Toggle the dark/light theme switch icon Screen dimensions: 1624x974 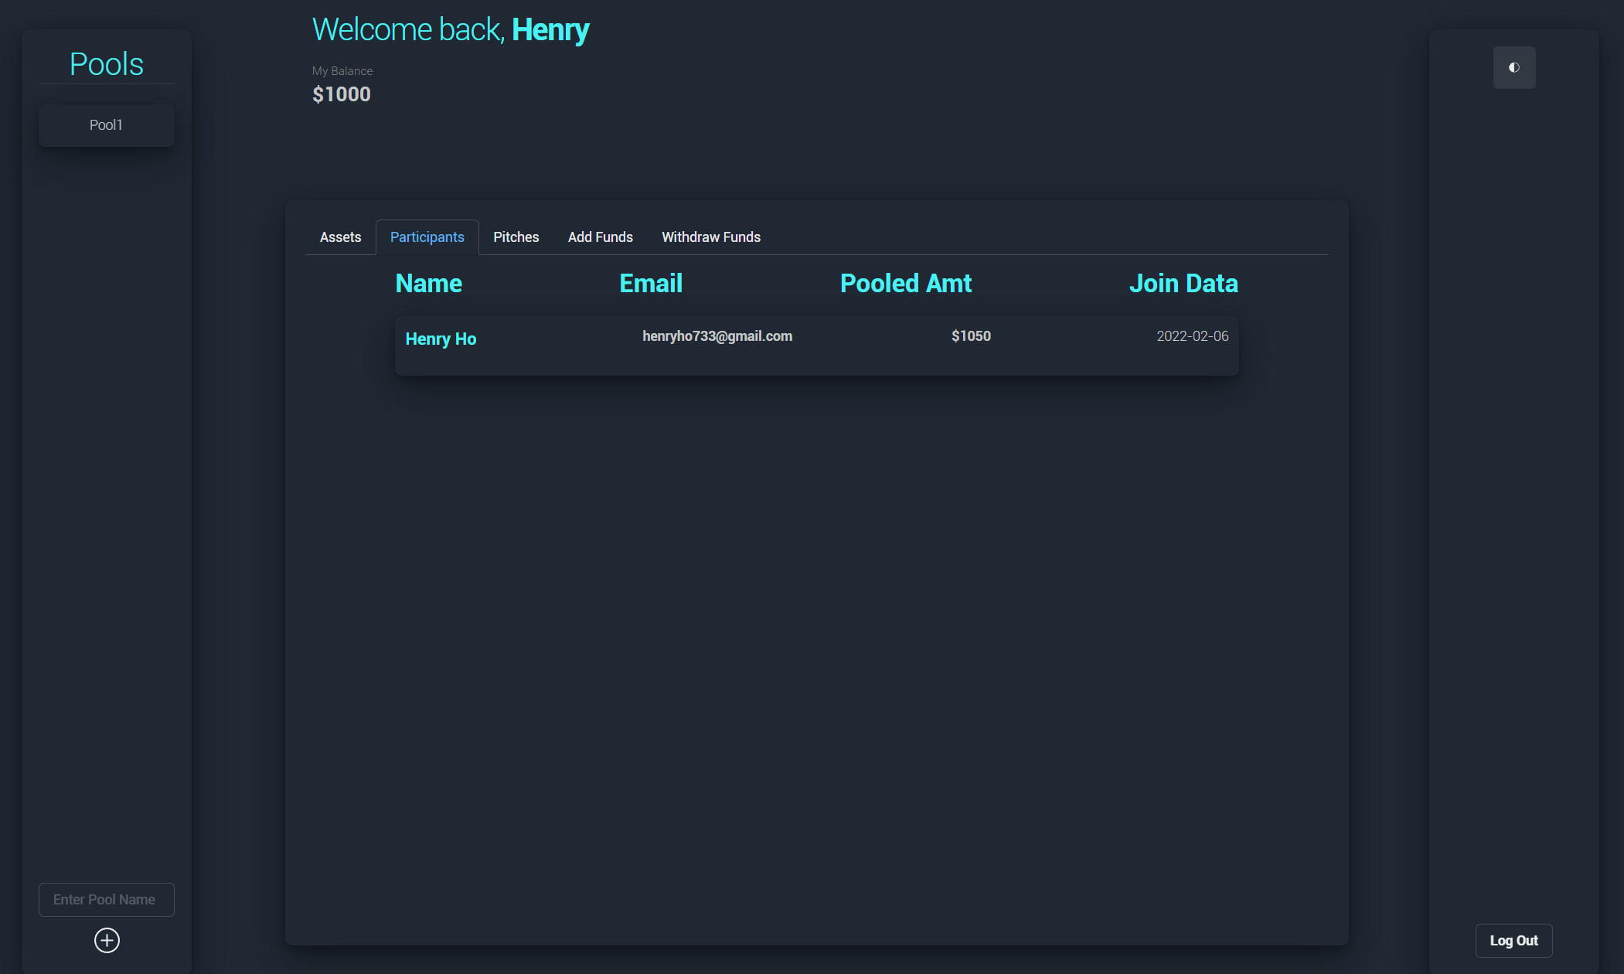(x=1513, y=67)
